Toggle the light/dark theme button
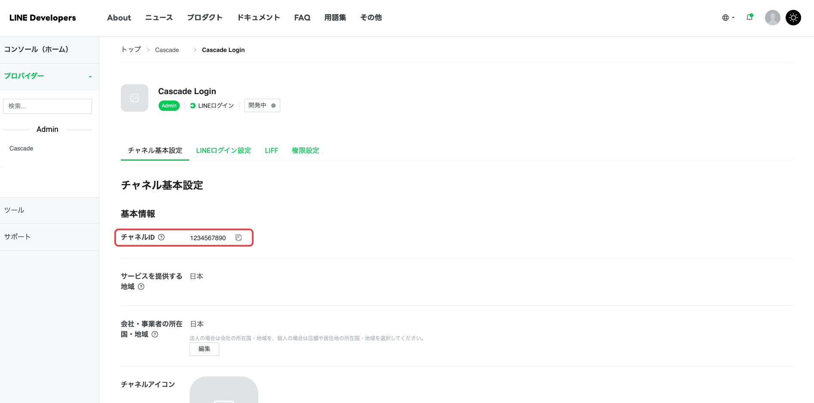This screenshot has width=814, height=403. [793, 18]
